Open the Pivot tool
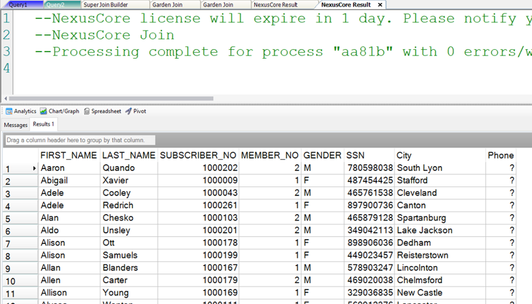 tap(135, 111)
